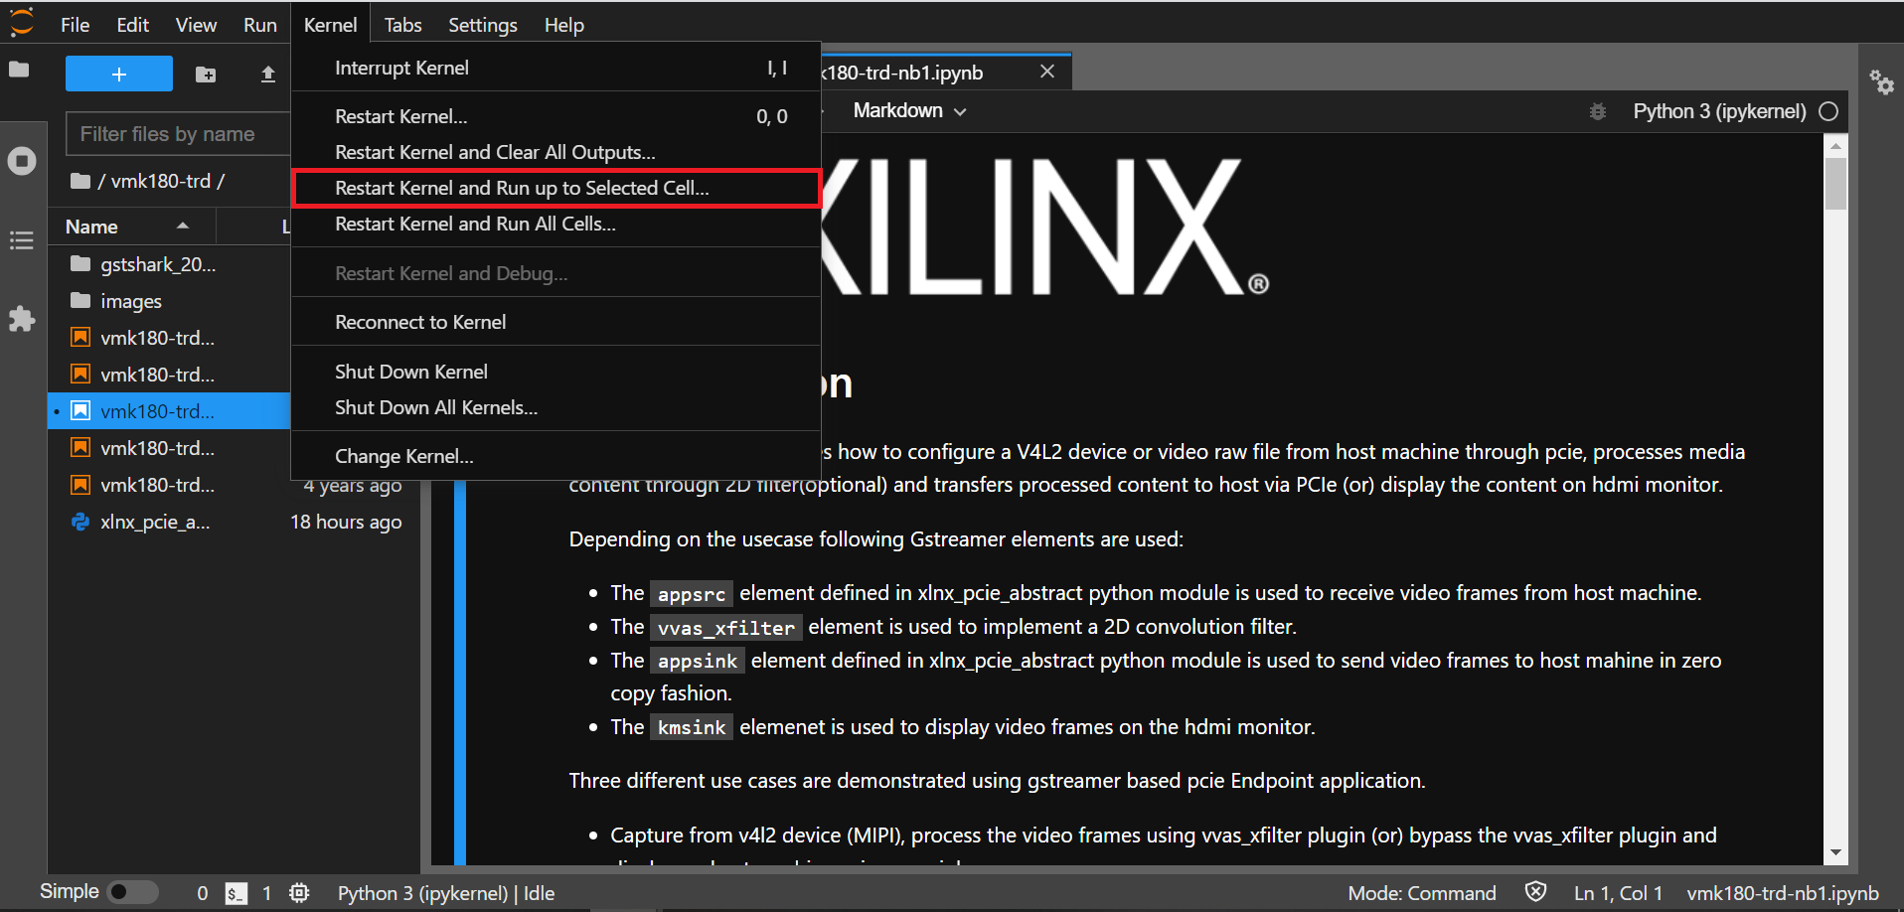Open the Markdown cell type dropdown
Image resolution: width=1904 pixels, height=912 pixels.
point(909,110)
